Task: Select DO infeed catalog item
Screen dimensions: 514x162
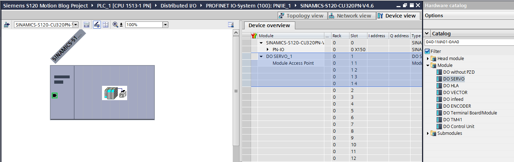Action: (453, 99)
